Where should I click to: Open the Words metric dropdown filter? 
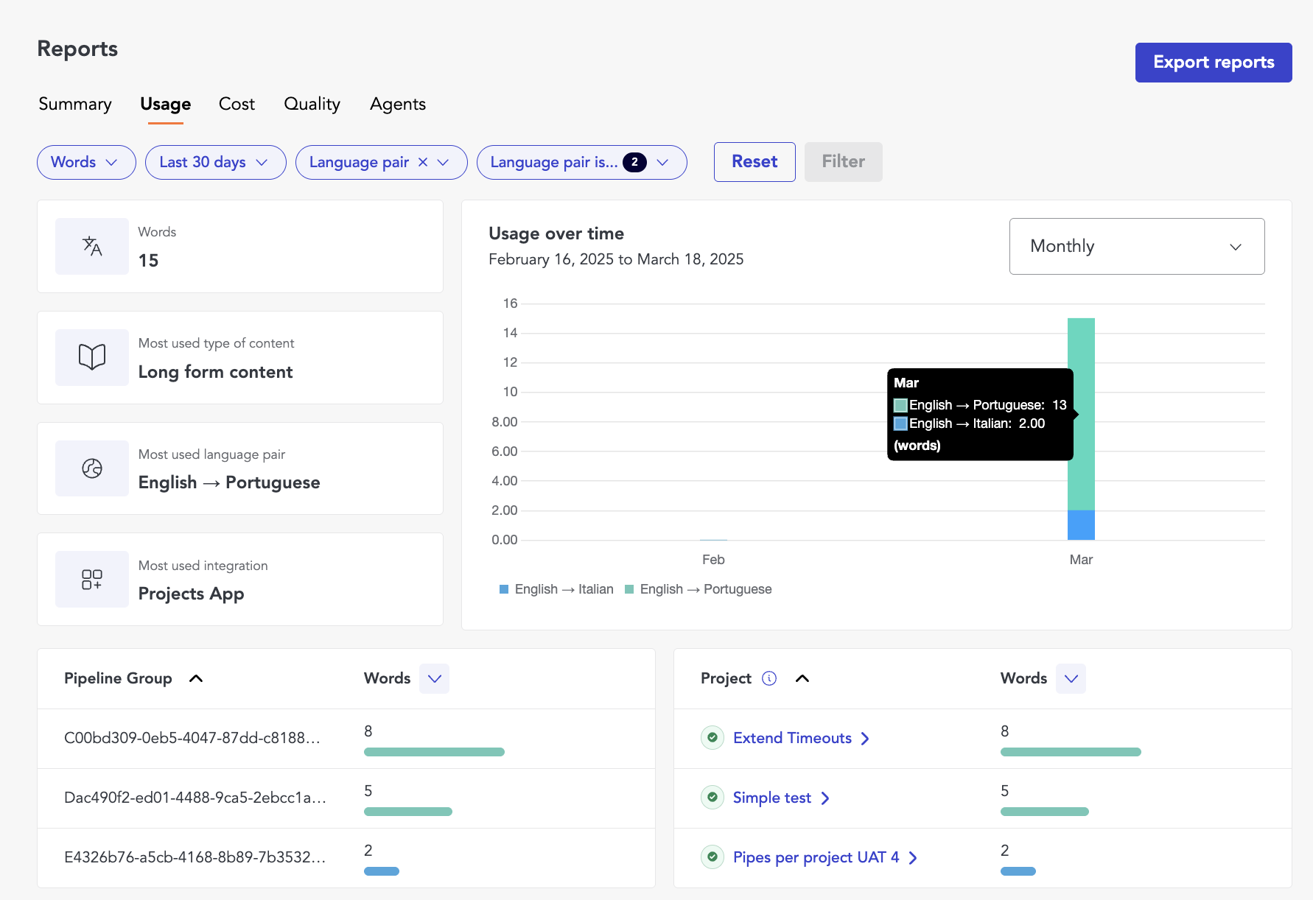coord(86,162)
